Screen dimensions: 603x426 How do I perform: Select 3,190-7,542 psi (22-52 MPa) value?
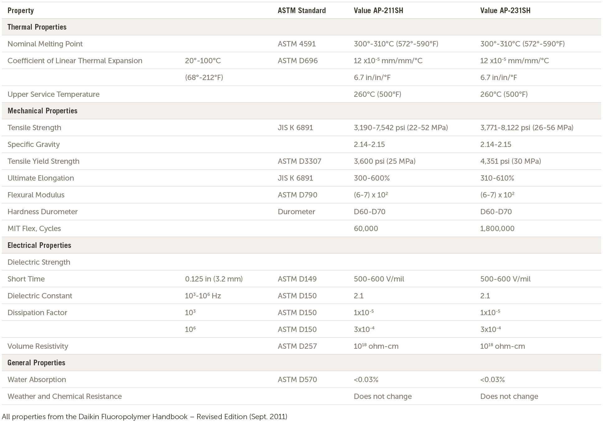[x=401, y=128]
